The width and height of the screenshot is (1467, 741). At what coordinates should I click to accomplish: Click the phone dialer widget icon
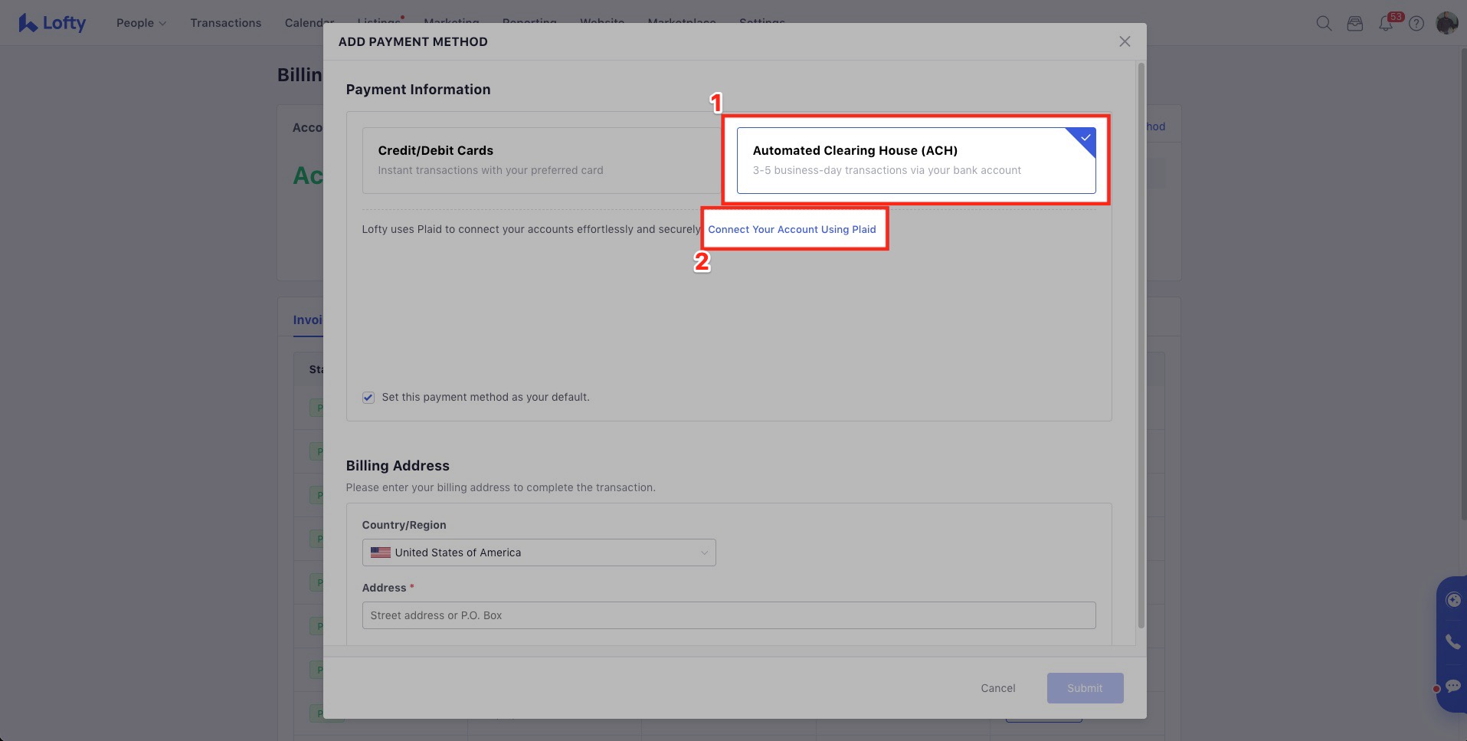[1452, 641]
